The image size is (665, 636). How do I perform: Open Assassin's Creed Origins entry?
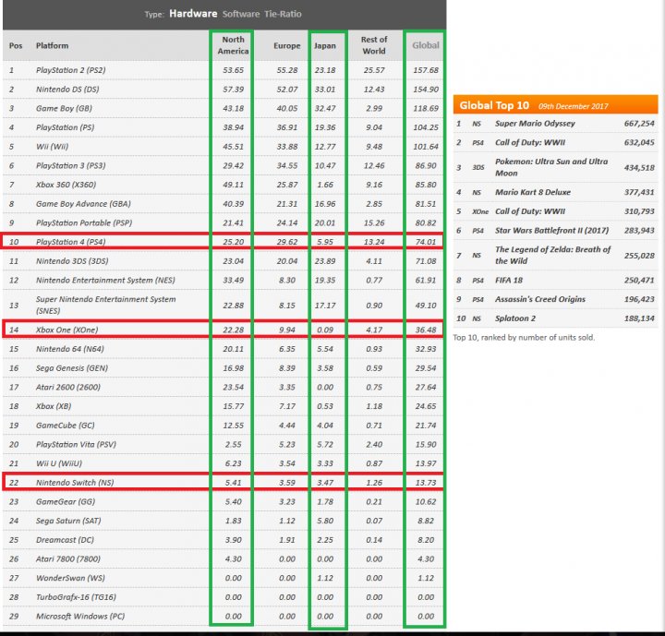point(540,299)
